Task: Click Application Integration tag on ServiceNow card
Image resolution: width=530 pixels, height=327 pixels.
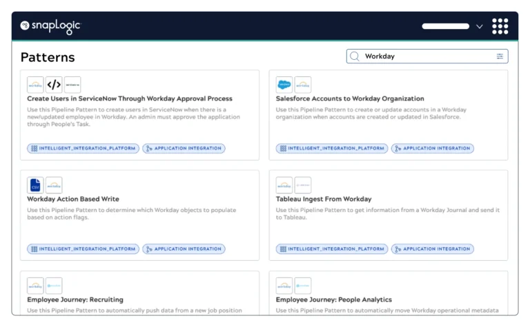Action: tap(184, 148)
